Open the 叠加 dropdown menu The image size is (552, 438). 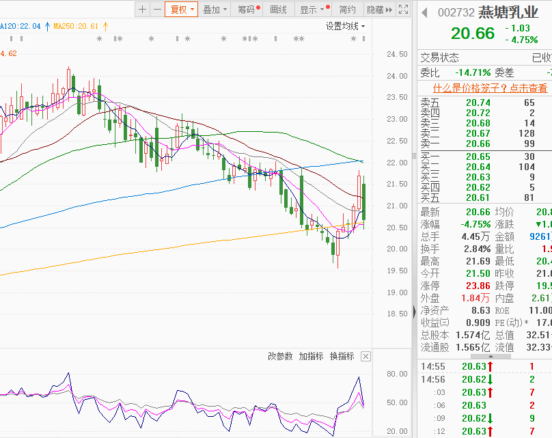(x=215, y=10)
